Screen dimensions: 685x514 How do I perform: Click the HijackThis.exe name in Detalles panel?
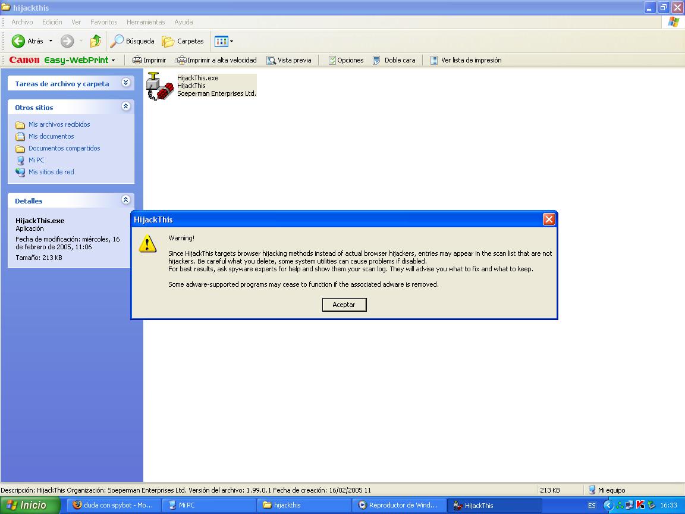(x=40, y=221)
